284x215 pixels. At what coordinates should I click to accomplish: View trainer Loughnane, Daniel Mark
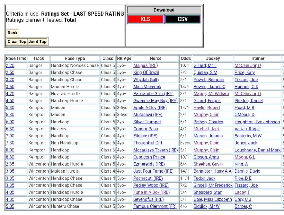point(257,150)
